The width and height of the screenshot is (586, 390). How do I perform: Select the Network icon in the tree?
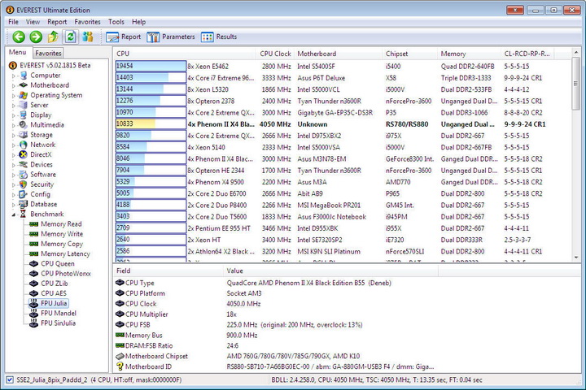(24, 145)
